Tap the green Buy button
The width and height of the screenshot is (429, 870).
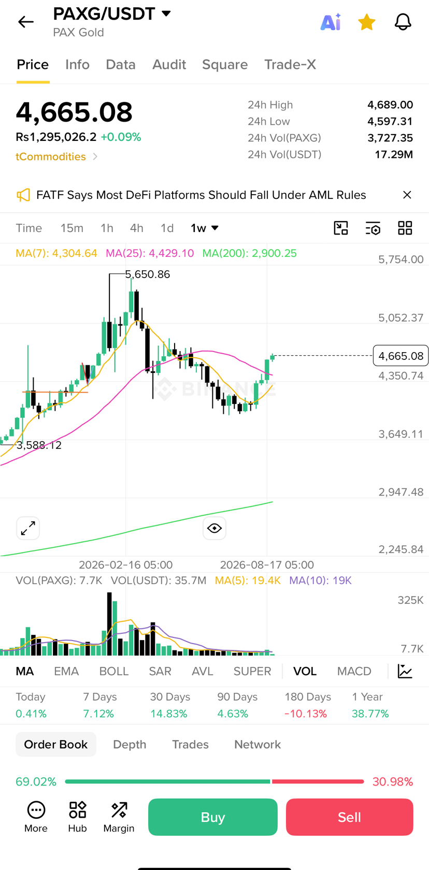point(213,817)
